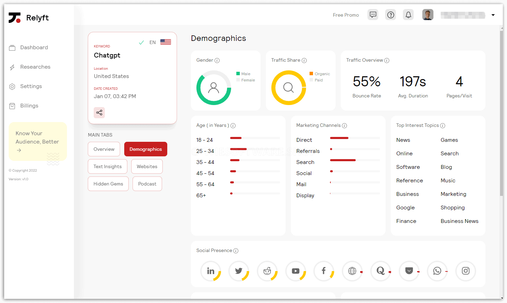This screenshot has width=507, height=303.
Task: Click the 18 - 24 age bar
Action: [255, 138]
